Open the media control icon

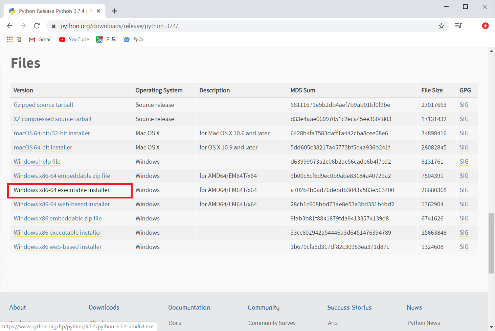coord(458,26)
